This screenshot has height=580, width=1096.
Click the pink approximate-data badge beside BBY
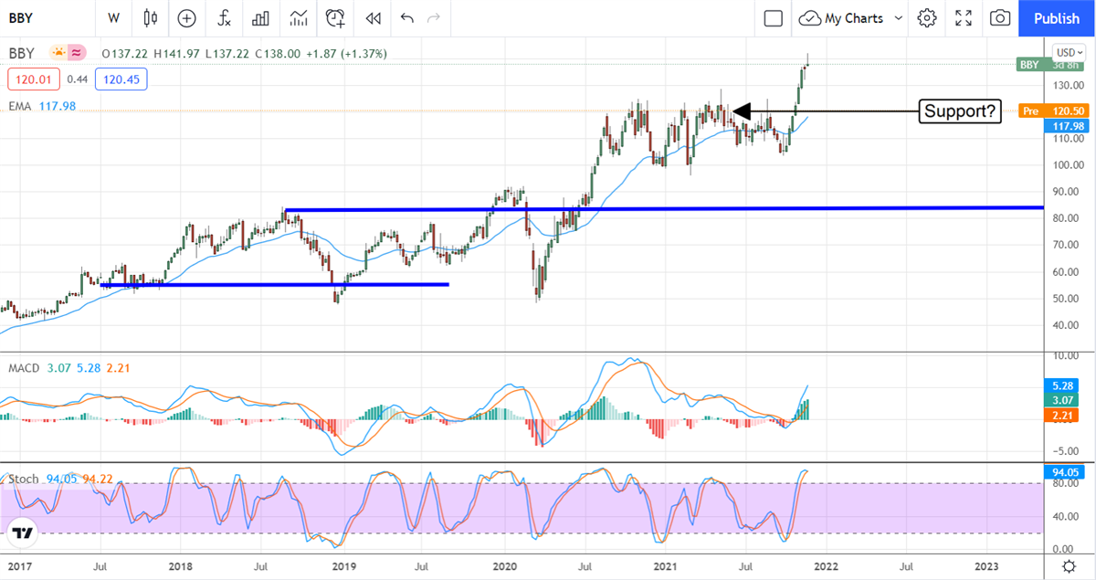click(77, 53)
